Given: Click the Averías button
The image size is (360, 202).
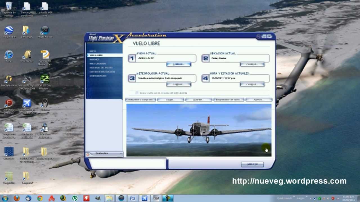Looking at the screenshot, I should click(x=259, y=100).
